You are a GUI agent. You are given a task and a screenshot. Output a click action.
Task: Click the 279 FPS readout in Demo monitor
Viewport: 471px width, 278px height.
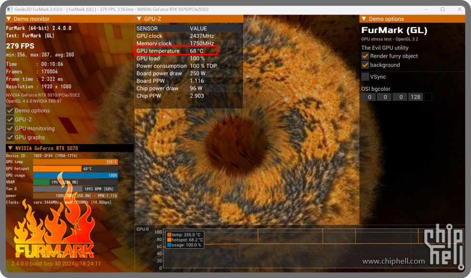(x=20, y=46)
